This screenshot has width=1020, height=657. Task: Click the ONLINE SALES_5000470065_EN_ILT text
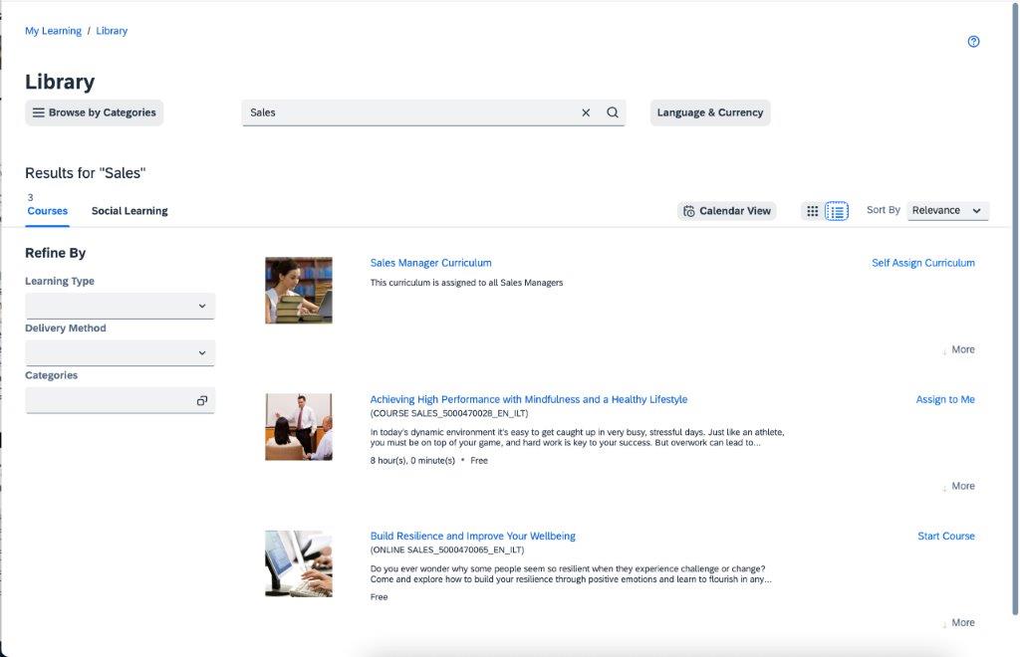pos(447,549)
